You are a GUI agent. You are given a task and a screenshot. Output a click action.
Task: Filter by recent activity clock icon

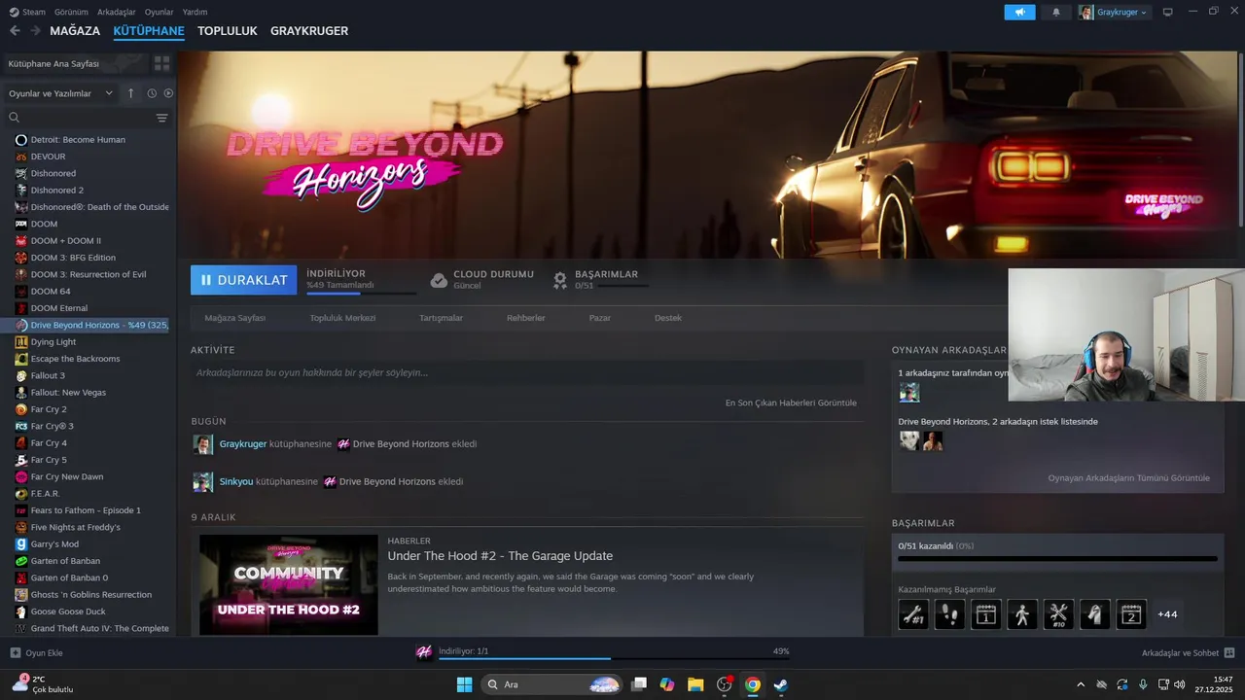click(152, 93)
